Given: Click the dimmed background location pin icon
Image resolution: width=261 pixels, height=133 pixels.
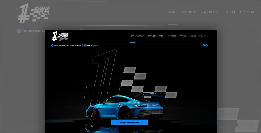Looking at the screenshot, I should coord(19,31).
